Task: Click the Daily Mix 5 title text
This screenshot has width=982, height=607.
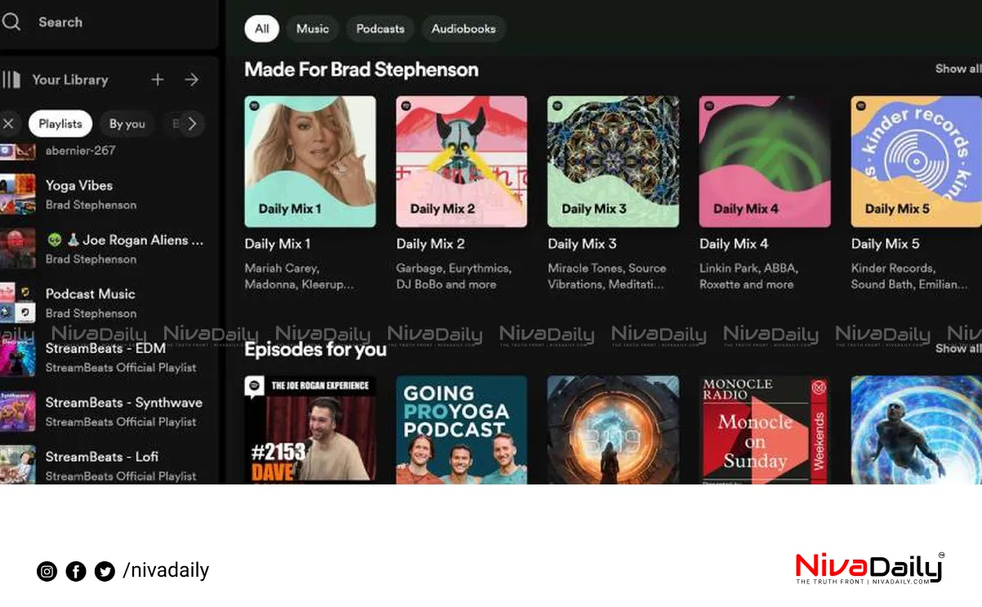Action: click(886, 243)
